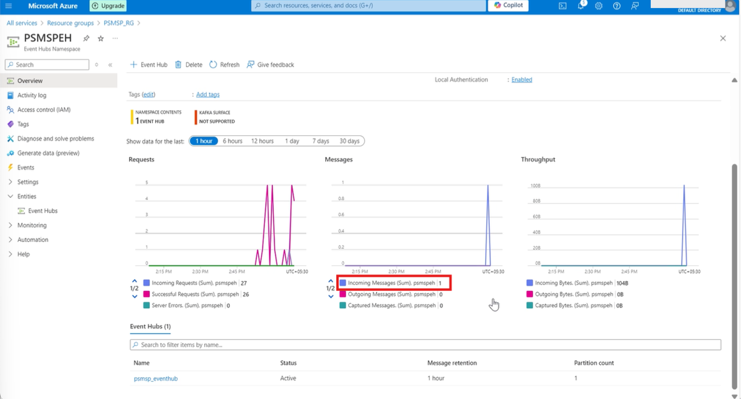Image resolution: width=741 pixels, height=399 pixels.
Task: Open Activity log from sidebar
Action: 32,95
